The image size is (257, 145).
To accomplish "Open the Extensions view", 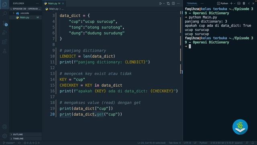I will (x=4, y=42).
